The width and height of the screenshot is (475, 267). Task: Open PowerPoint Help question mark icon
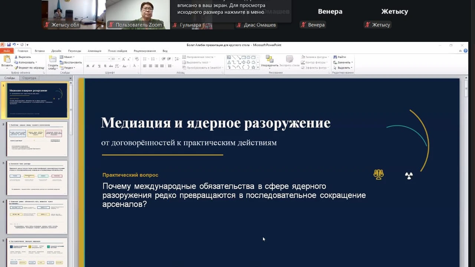click(465, 51)
